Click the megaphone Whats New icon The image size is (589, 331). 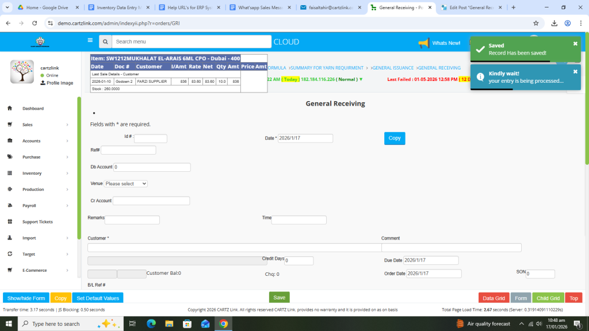[424, 43]
